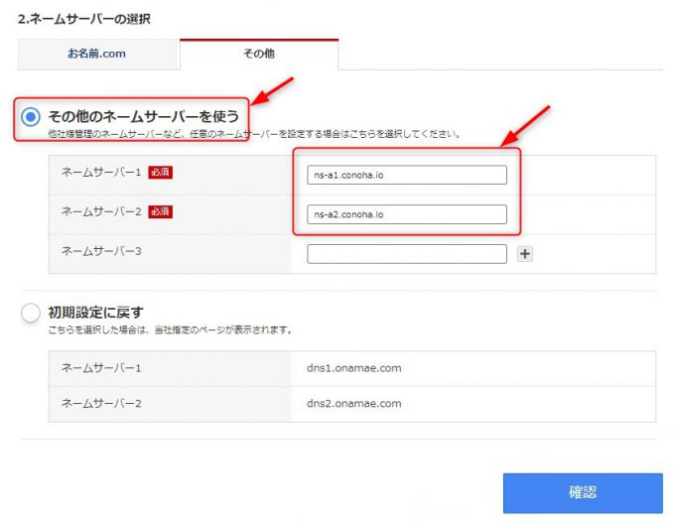Choose the 初期設定に戻す radio option

(x=31, y=313)
